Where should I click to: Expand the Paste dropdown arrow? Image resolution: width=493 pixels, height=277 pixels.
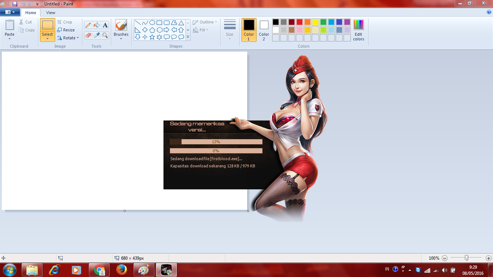(x=10, y=39)
